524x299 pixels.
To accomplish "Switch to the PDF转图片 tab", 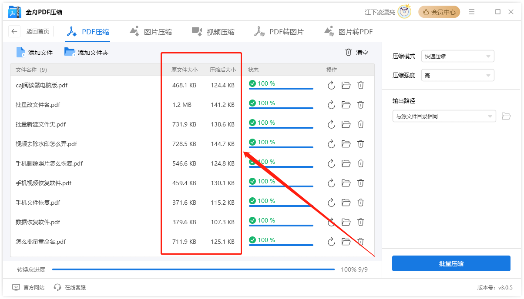I will click(279, 32).
